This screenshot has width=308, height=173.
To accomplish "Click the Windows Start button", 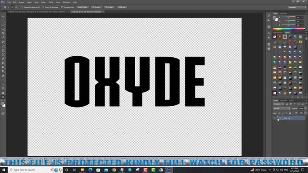I will coord(3,170).
